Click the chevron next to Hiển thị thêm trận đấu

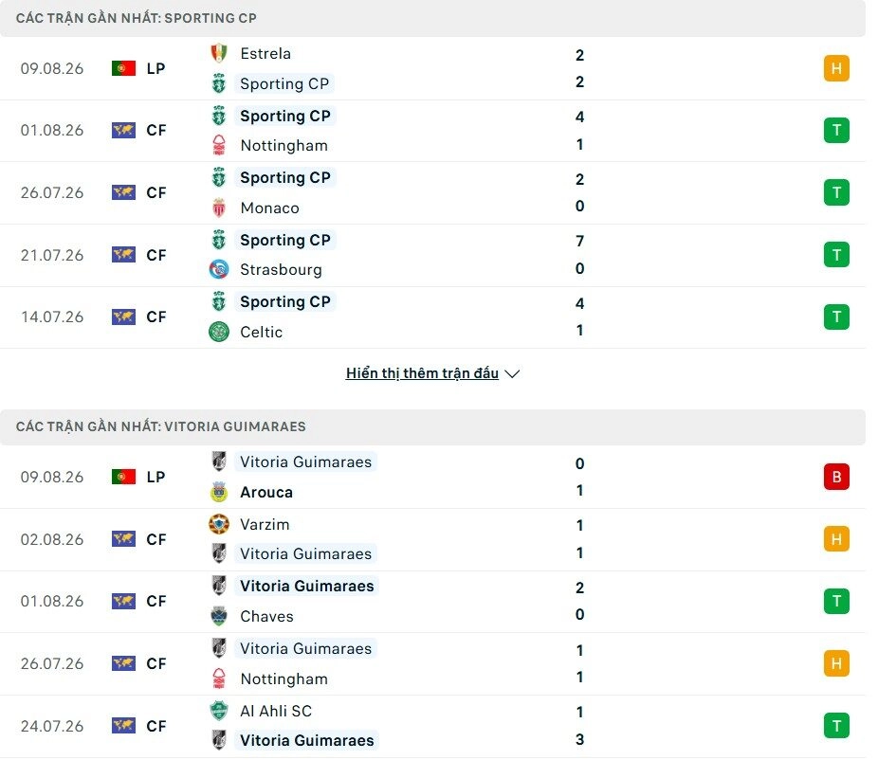[x=512, y=374]
